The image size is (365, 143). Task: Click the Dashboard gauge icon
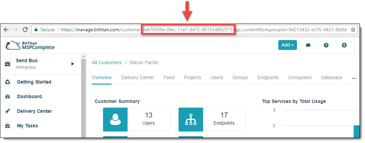[8, 97]
